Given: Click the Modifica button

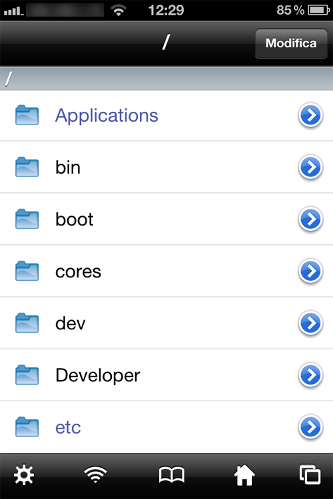Looking at the screenshot, I should 291,43.
